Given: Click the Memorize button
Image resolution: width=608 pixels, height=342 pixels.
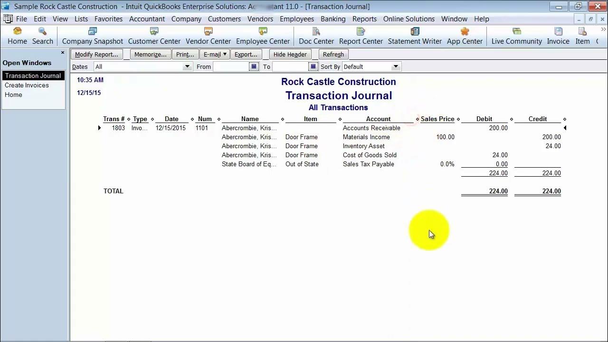Looking at the screenshot, I should coord(150,54).
